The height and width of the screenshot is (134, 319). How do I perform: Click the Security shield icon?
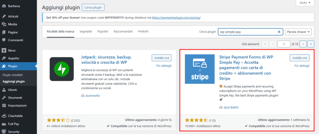point(4,132)
